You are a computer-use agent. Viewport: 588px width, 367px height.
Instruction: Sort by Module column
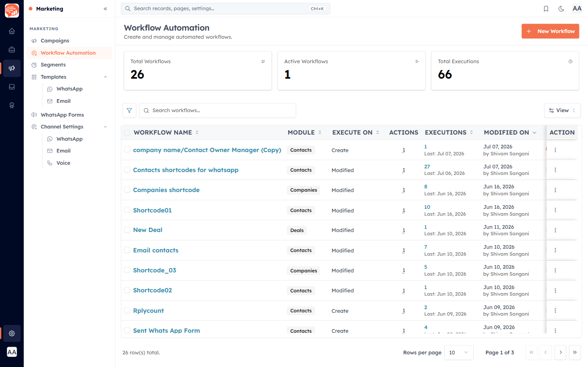305,133
